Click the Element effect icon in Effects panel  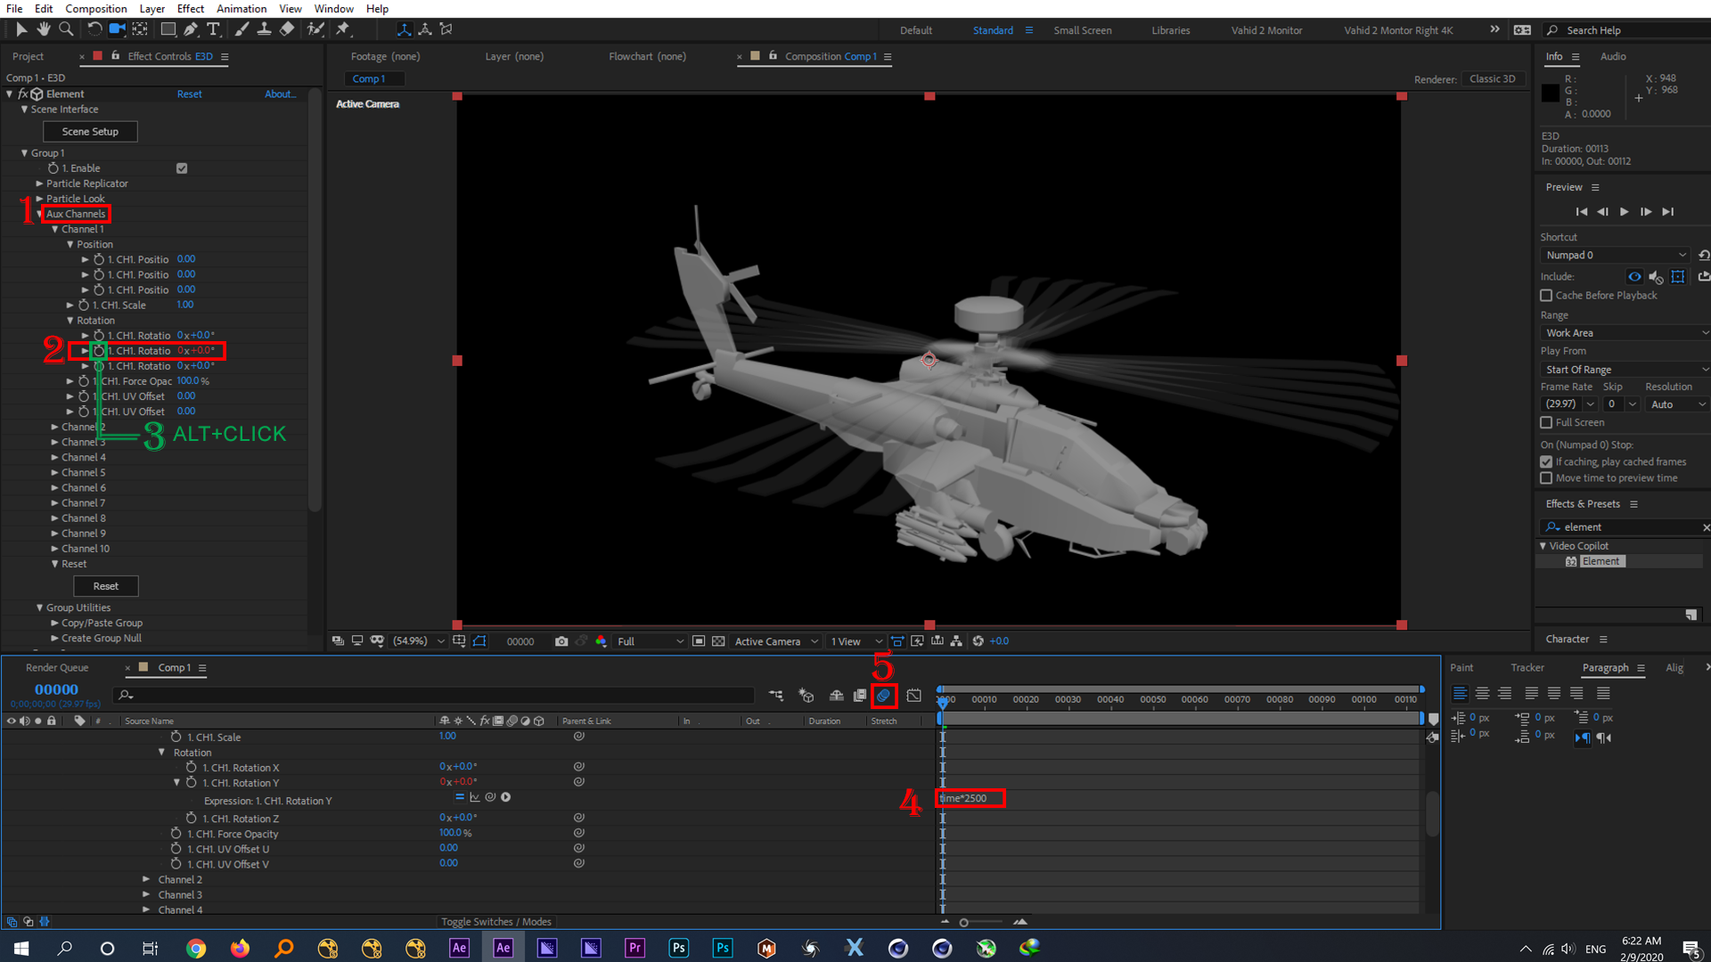(1570, 560)
